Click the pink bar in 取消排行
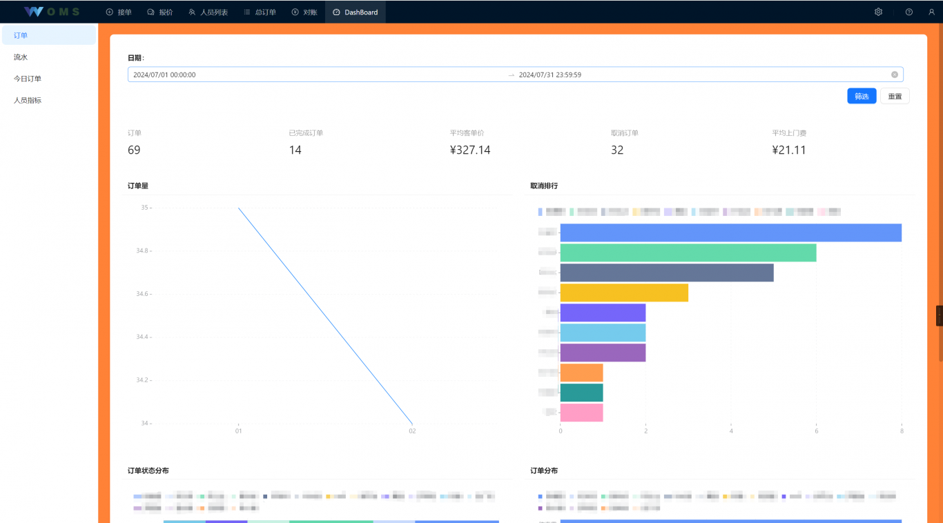Image resolution: width=943 pixels, height=523 pixels. (582, 413)
